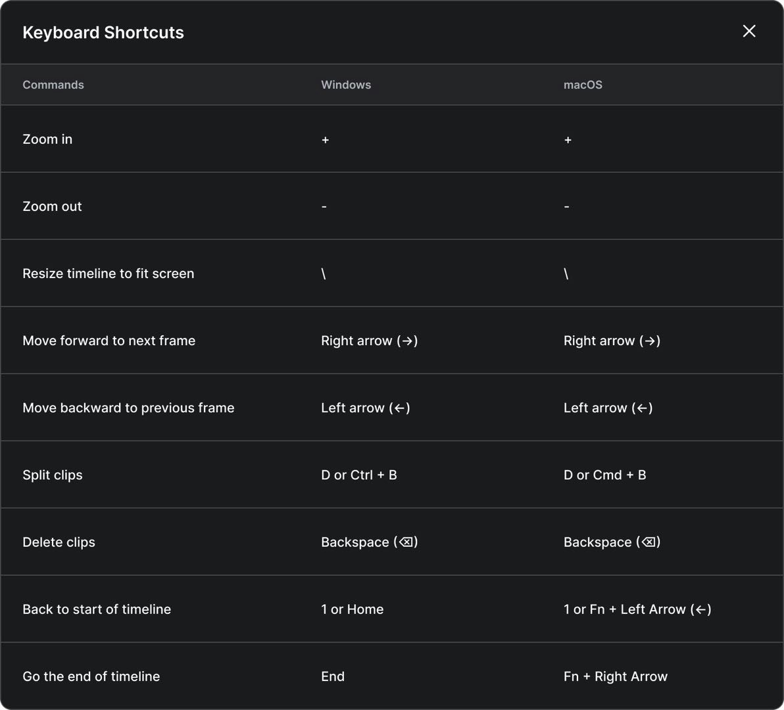Viewport: 784px width, 710px height.
Task: Click the Windows '1 or Home' shortcut
Action: tap(353, 609)
